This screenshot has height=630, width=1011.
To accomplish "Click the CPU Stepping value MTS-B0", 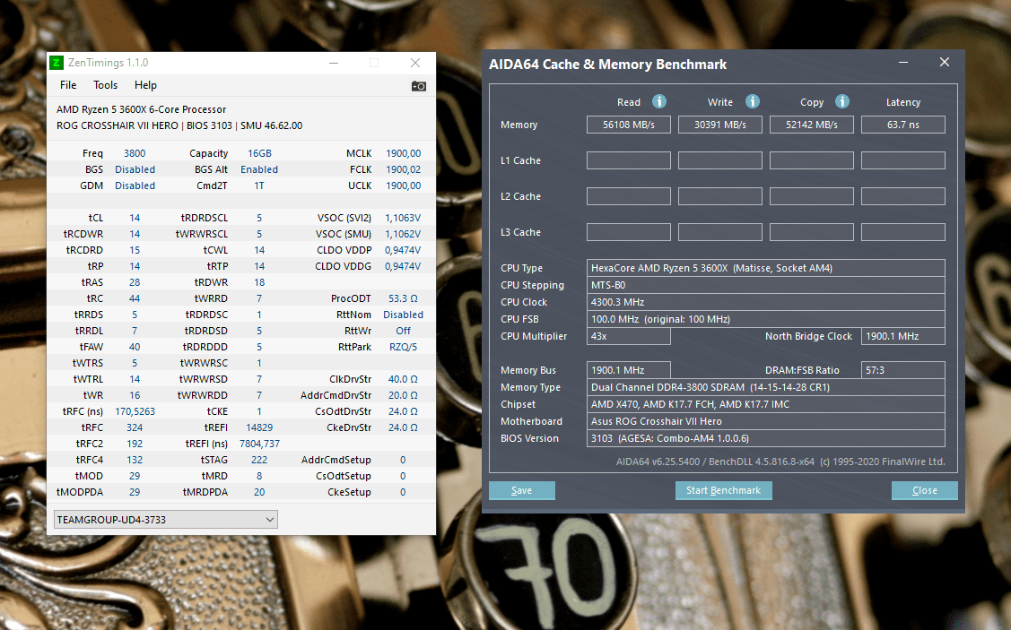I will 766,285.
